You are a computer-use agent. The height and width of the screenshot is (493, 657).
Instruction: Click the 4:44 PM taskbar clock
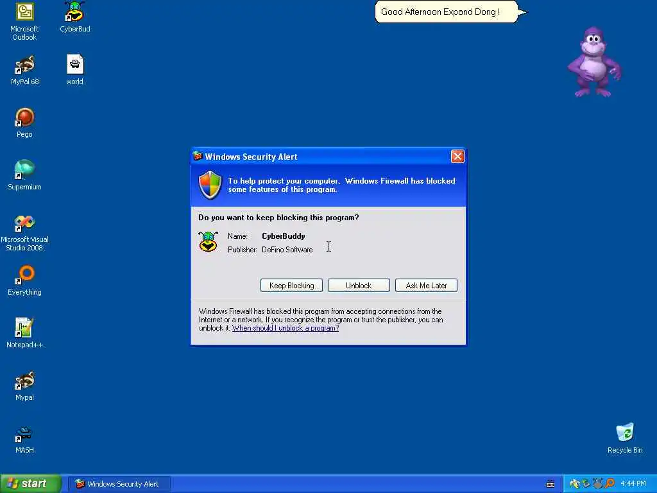click(633, 484)
